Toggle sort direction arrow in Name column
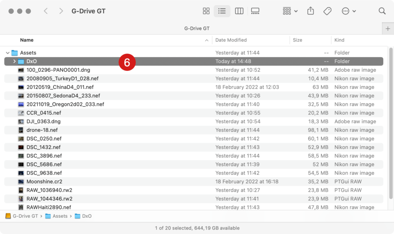This screenshot has width=394, height=234. (x=207, y=40)
